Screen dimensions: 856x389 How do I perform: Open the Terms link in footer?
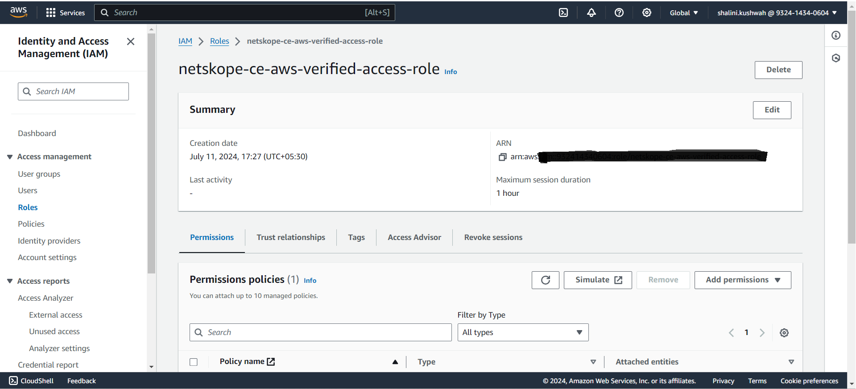pos(757,381)
